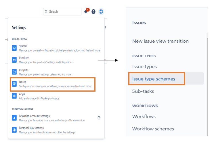This screenshot has width=212, height=144.
Task: Open Projects settings entry
Action: [56, 72]
